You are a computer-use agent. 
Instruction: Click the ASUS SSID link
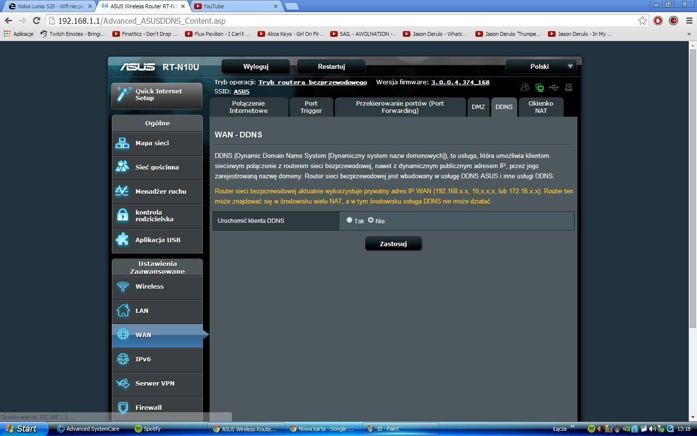pos(242,92)
